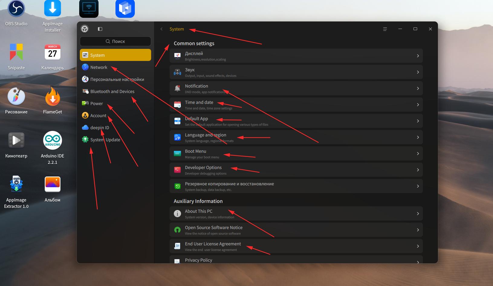Open Arduino IDE 2.2.1 icon
Viewport: 493px width, 286px height.
coord(53,148)
